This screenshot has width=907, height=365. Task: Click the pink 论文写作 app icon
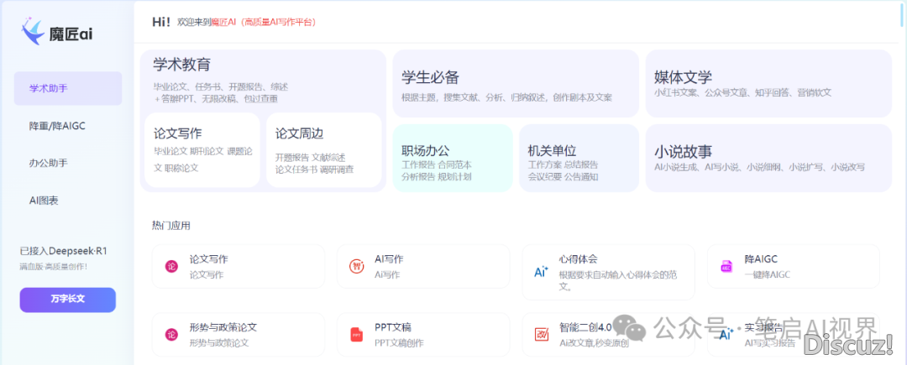point(171,267)
